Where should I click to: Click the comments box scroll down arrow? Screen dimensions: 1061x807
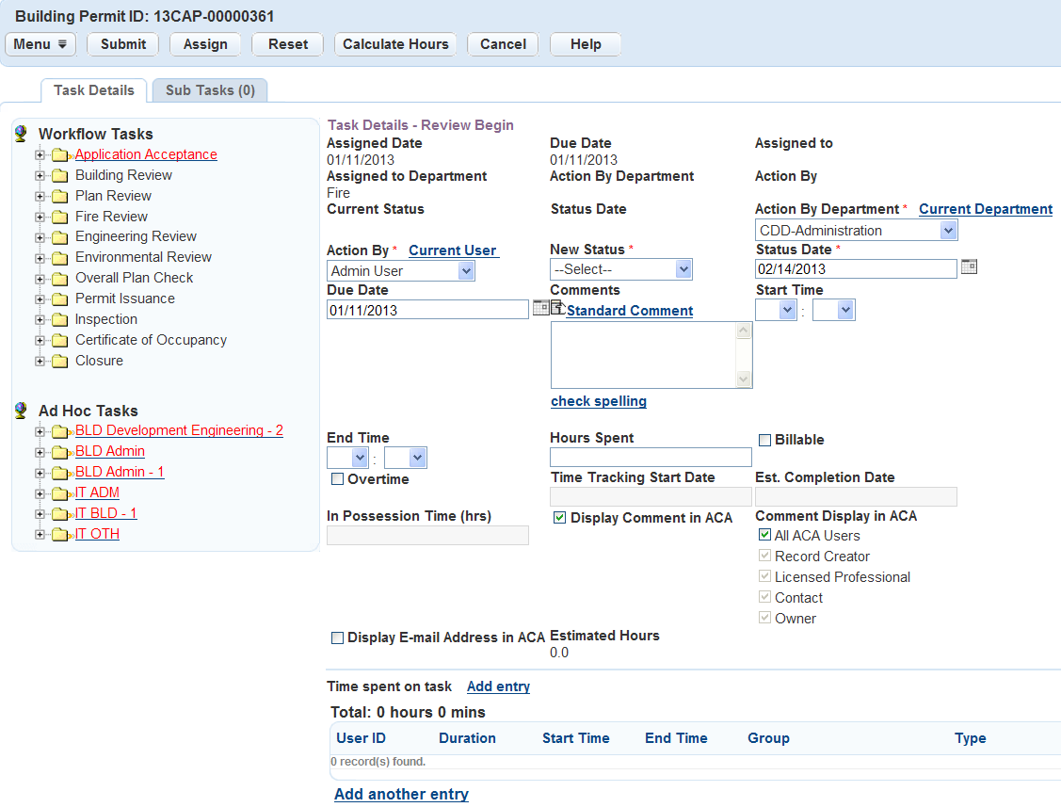tap(744, 379)
